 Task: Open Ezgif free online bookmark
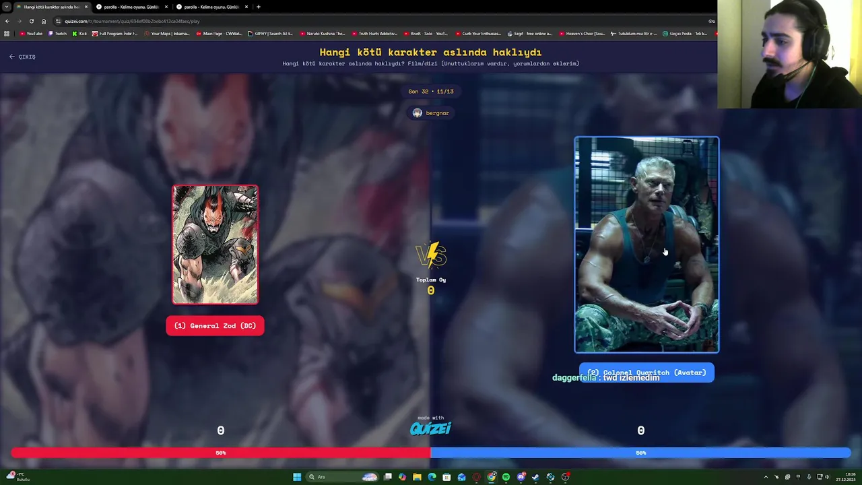[530, 33]
